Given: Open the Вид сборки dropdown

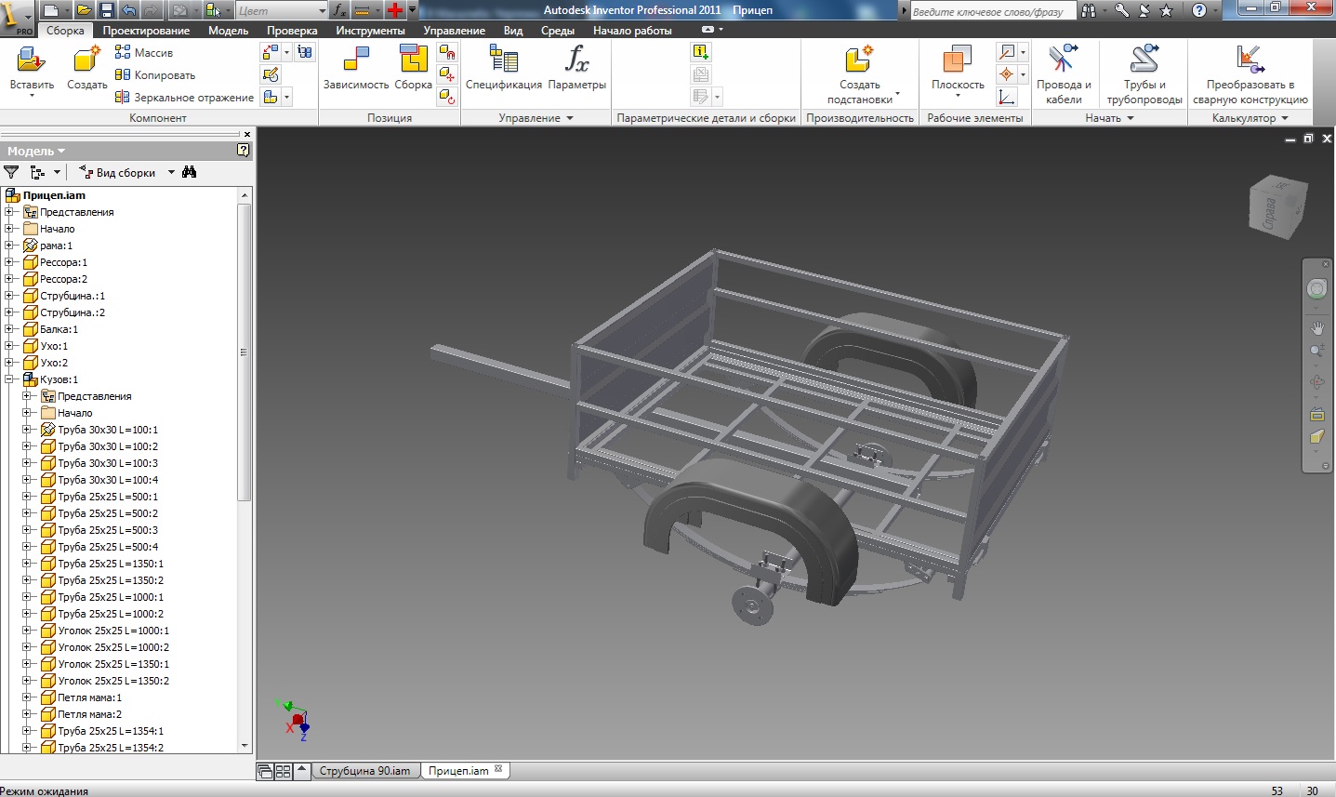Looking at the screenshot, I should 171,172.
